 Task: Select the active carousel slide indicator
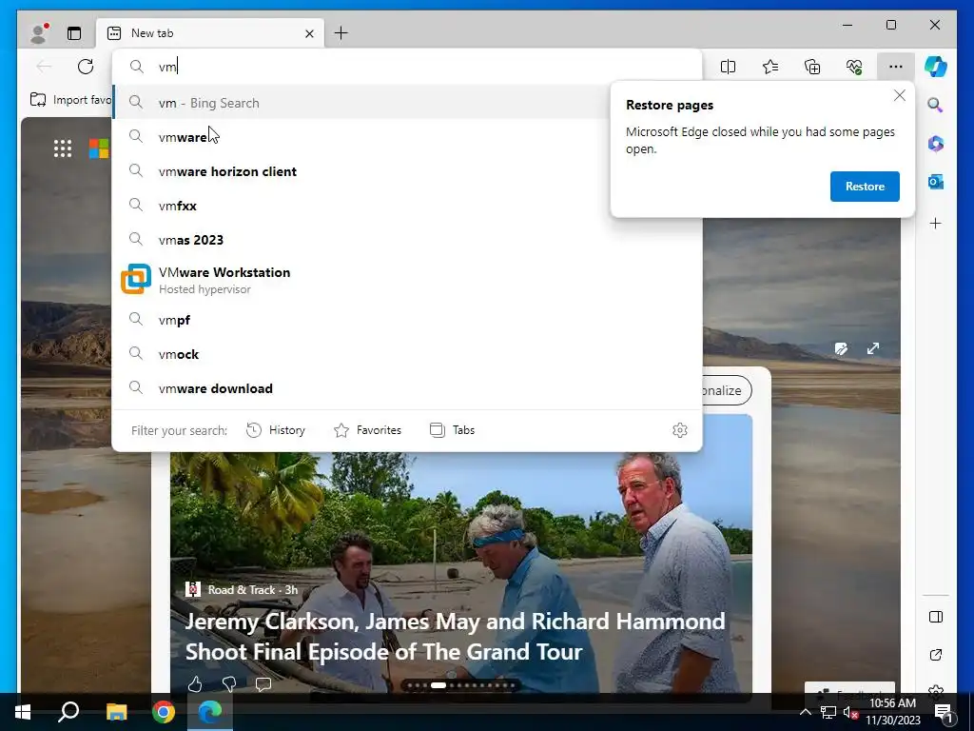[x=438, y=685]
